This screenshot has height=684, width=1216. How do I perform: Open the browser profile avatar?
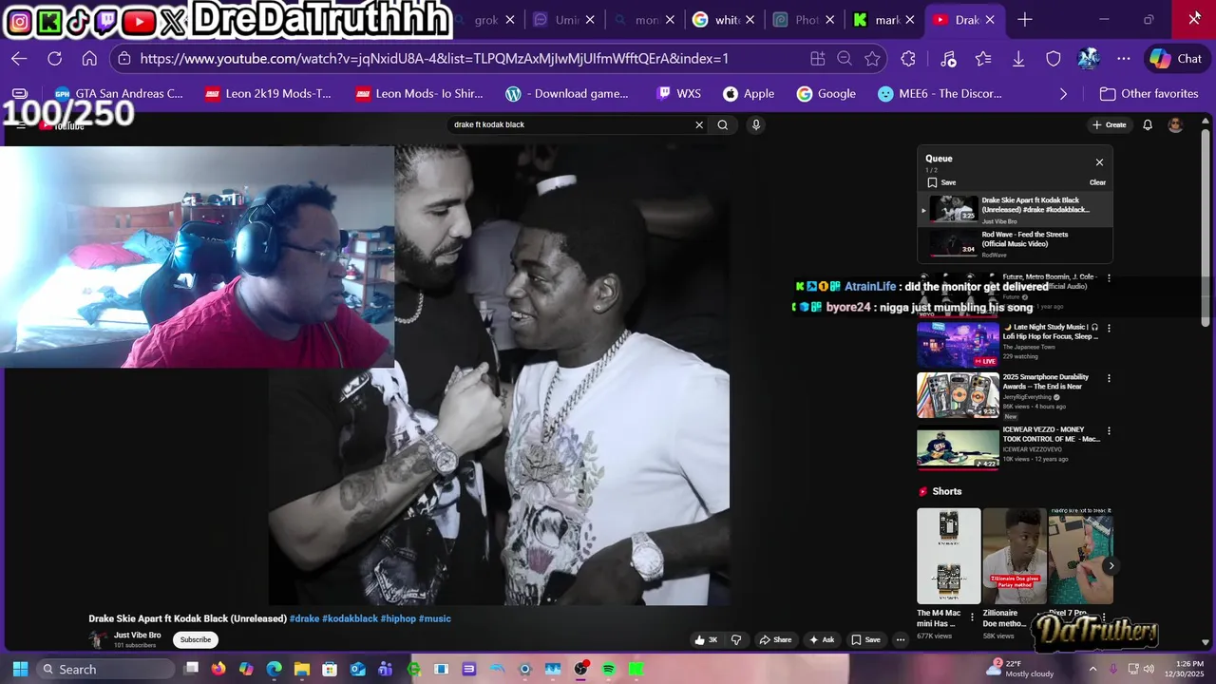pyautogui.click(x=1089, y=59)
